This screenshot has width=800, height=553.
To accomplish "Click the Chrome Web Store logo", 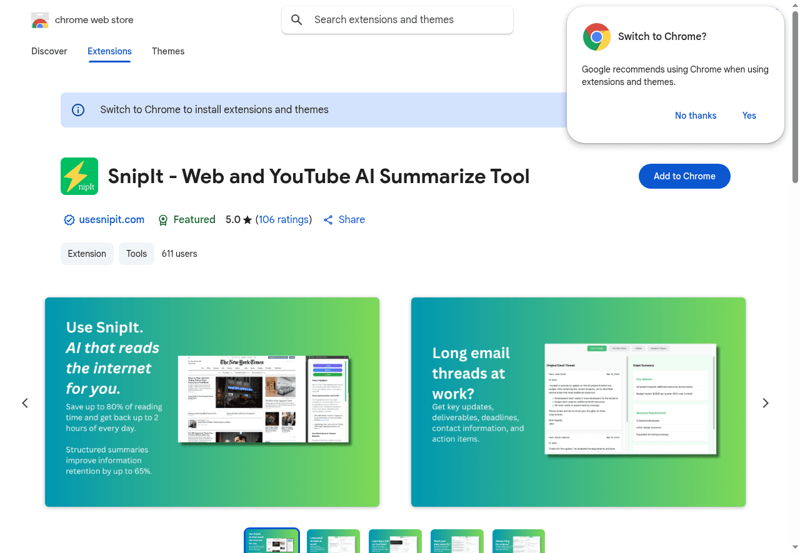I will (x=40, y=19).
